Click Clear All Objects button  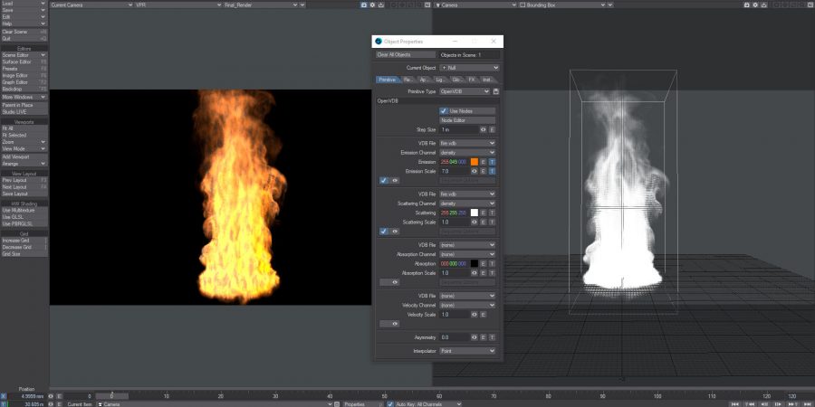click(399, 55)
